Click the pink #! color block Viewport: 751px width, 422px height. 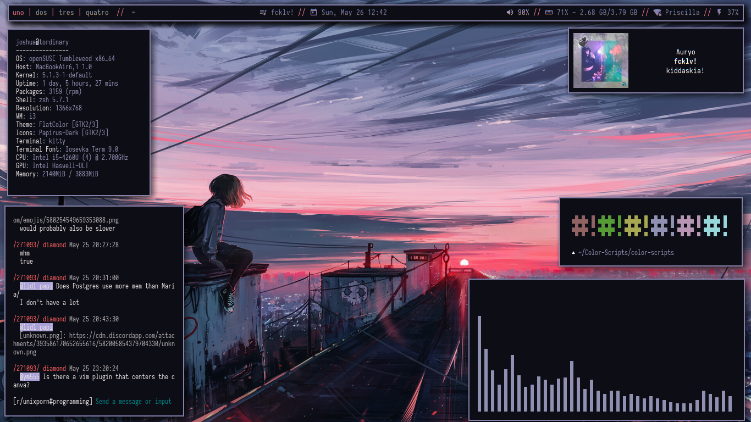coord(685,225)
